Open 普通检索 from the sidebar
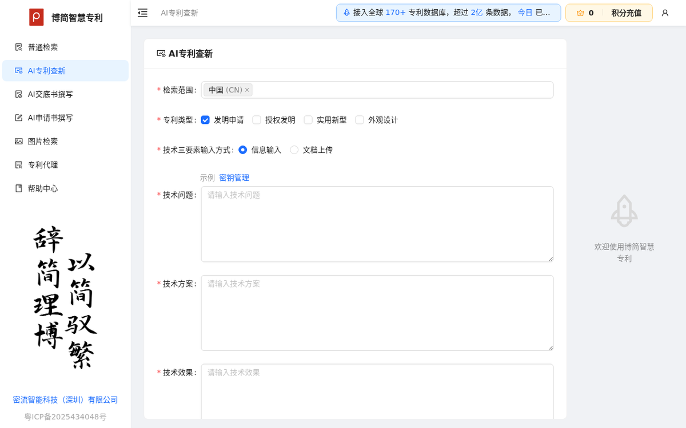The image size is (686, 428). (42, 47)
